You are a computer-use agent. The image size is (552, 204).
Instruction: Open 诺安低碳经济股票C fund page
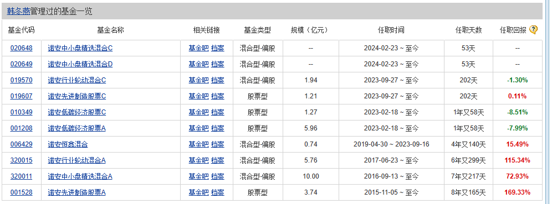[x=76, y=112]
